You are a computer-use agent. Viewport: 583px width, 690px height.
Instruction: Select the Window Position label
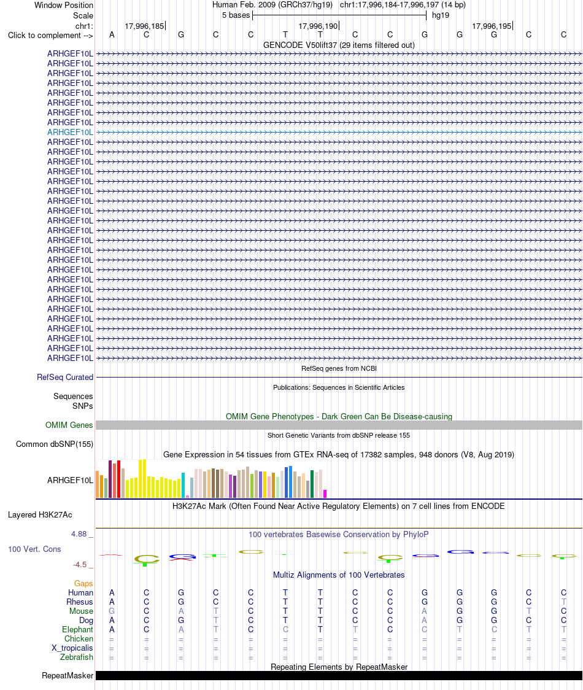[x=64, y=6]
